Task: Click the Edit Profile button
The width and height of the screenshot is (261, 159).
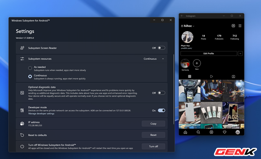Action: pyautogui.click(x=208, y=53)
